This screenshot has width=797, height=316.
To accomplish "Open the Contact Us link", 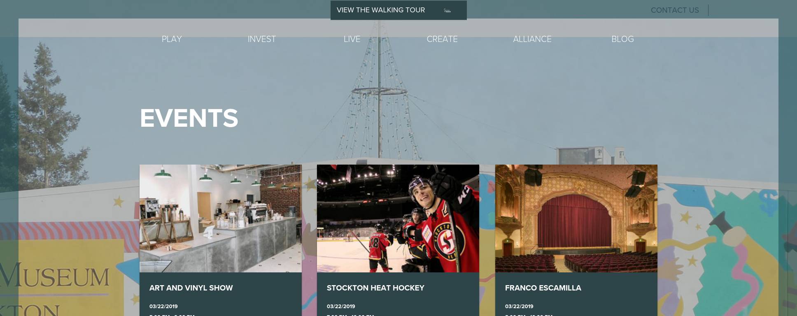I will pos(675,10).
